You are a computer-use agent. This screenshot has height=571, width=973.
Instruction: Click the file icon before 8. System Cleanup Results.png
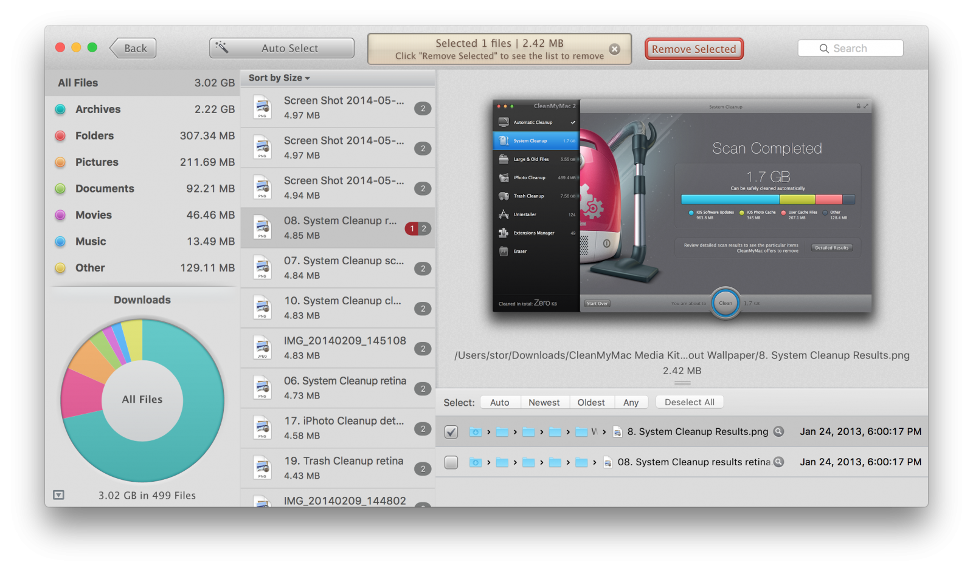tap(617, 432)
